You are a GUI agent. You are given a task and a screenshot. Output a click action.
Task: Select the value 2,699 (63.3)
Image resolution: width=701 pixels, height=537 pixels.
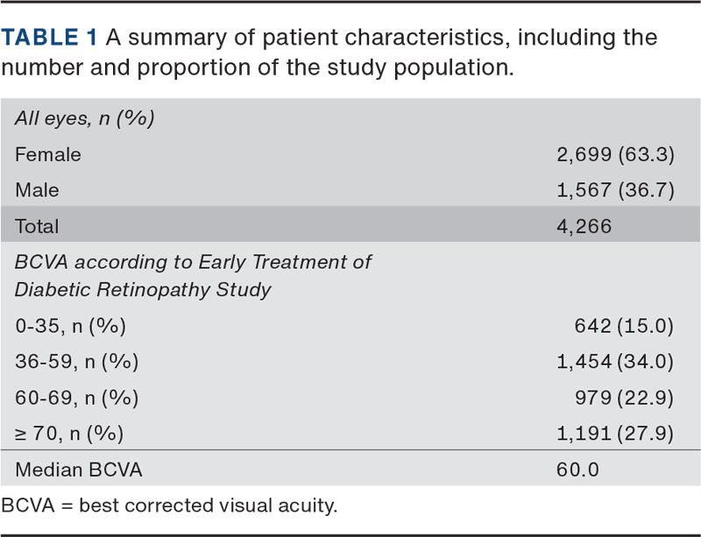point(614,154)
